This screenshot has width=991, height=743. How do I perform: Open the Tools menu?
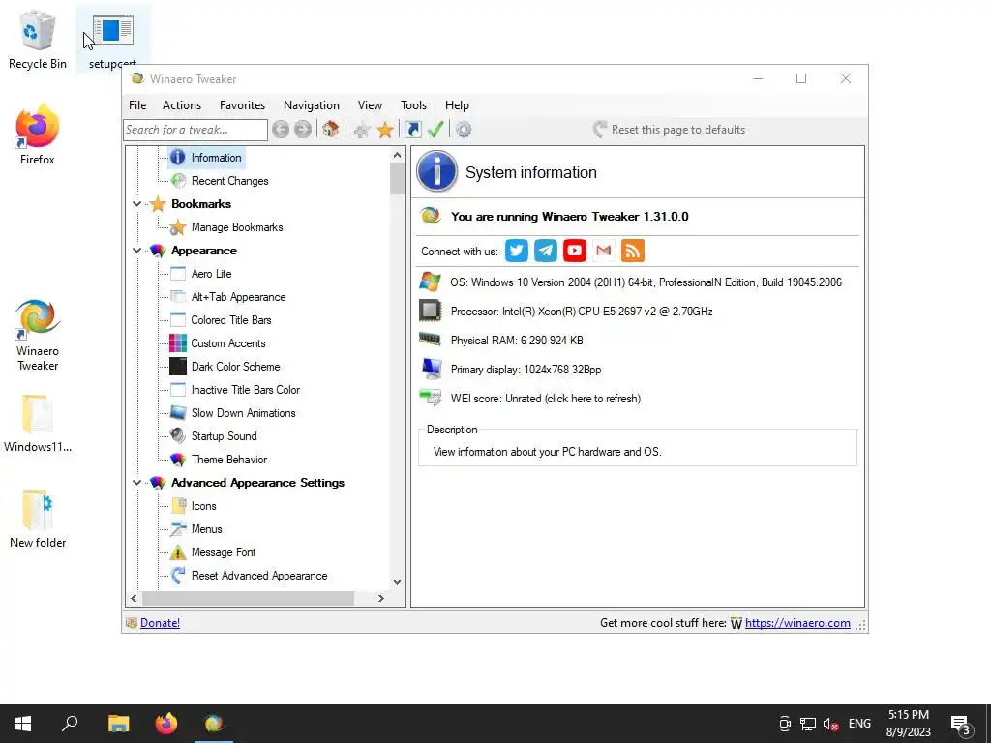pos(413,105)
